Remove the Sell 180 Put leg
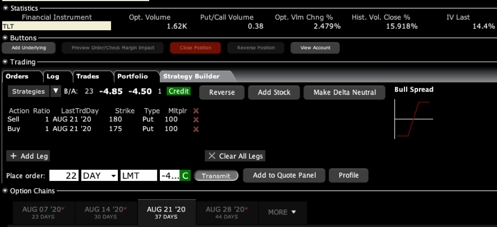The image size is (497, 227). pyautogui.click(x=195, y=120)
